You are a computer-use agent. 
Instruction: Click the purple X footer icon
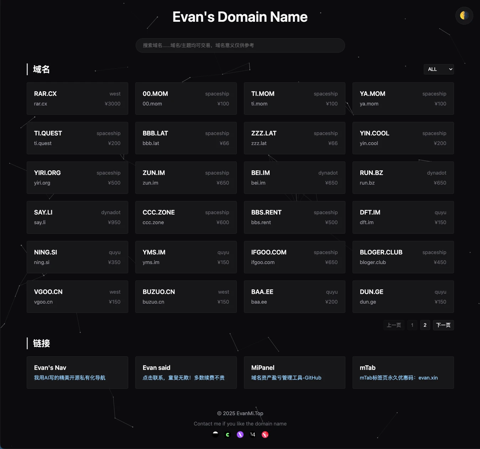click(240, 434)
